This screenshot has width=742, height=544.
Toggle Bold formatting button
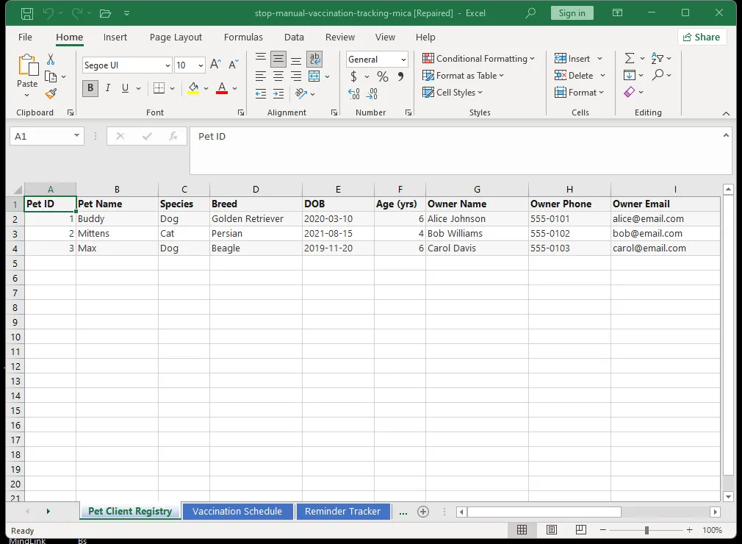pyautogui.click(x=90, y=88)
